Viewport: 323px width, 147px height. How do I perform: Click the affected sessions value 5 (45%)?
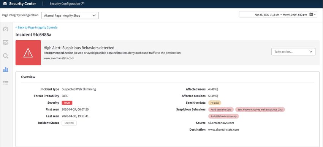coord(213,96)
